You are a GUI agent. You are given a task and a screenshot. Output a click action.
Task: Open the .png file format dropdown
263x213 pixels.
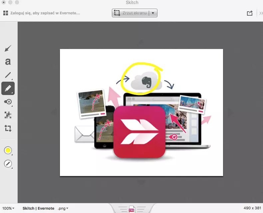[x=63, y=208]
